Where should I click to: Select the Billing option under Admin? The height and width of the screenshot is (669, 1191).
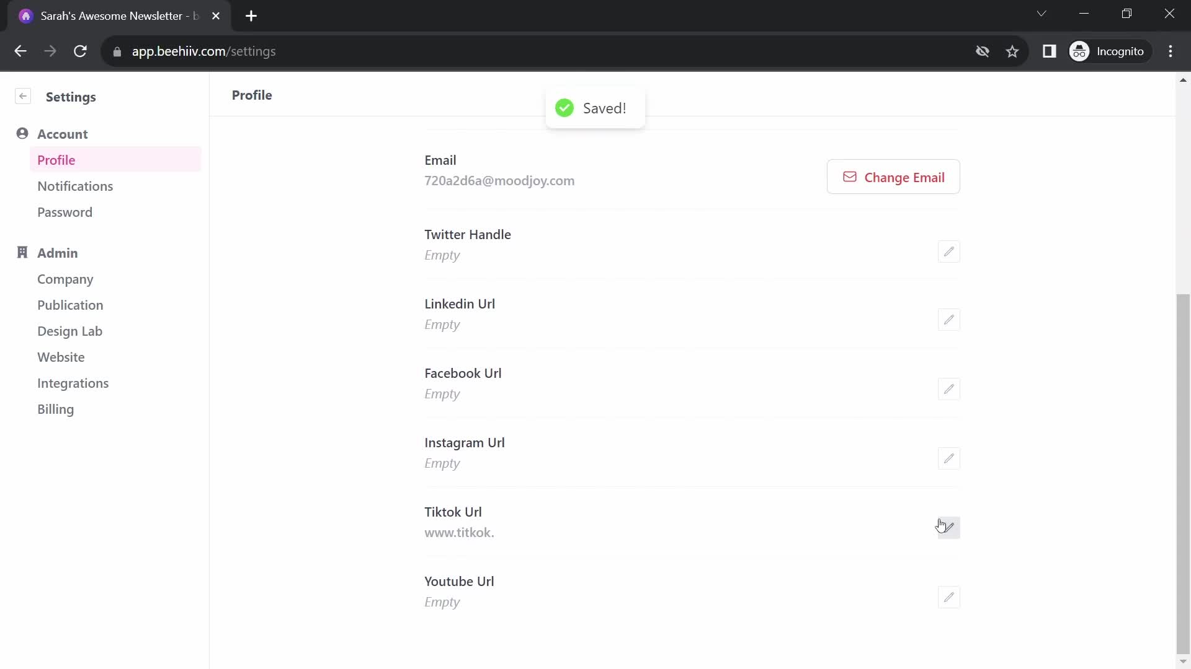55,408
